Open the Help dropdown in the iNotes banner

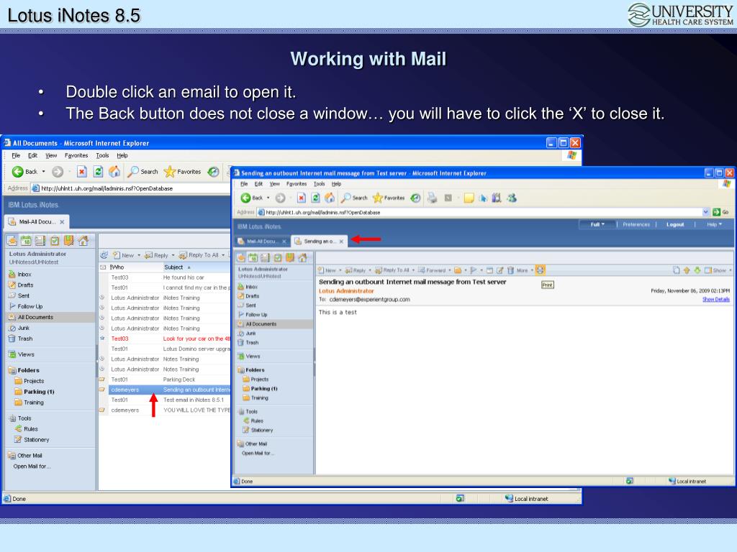point(715,224)
